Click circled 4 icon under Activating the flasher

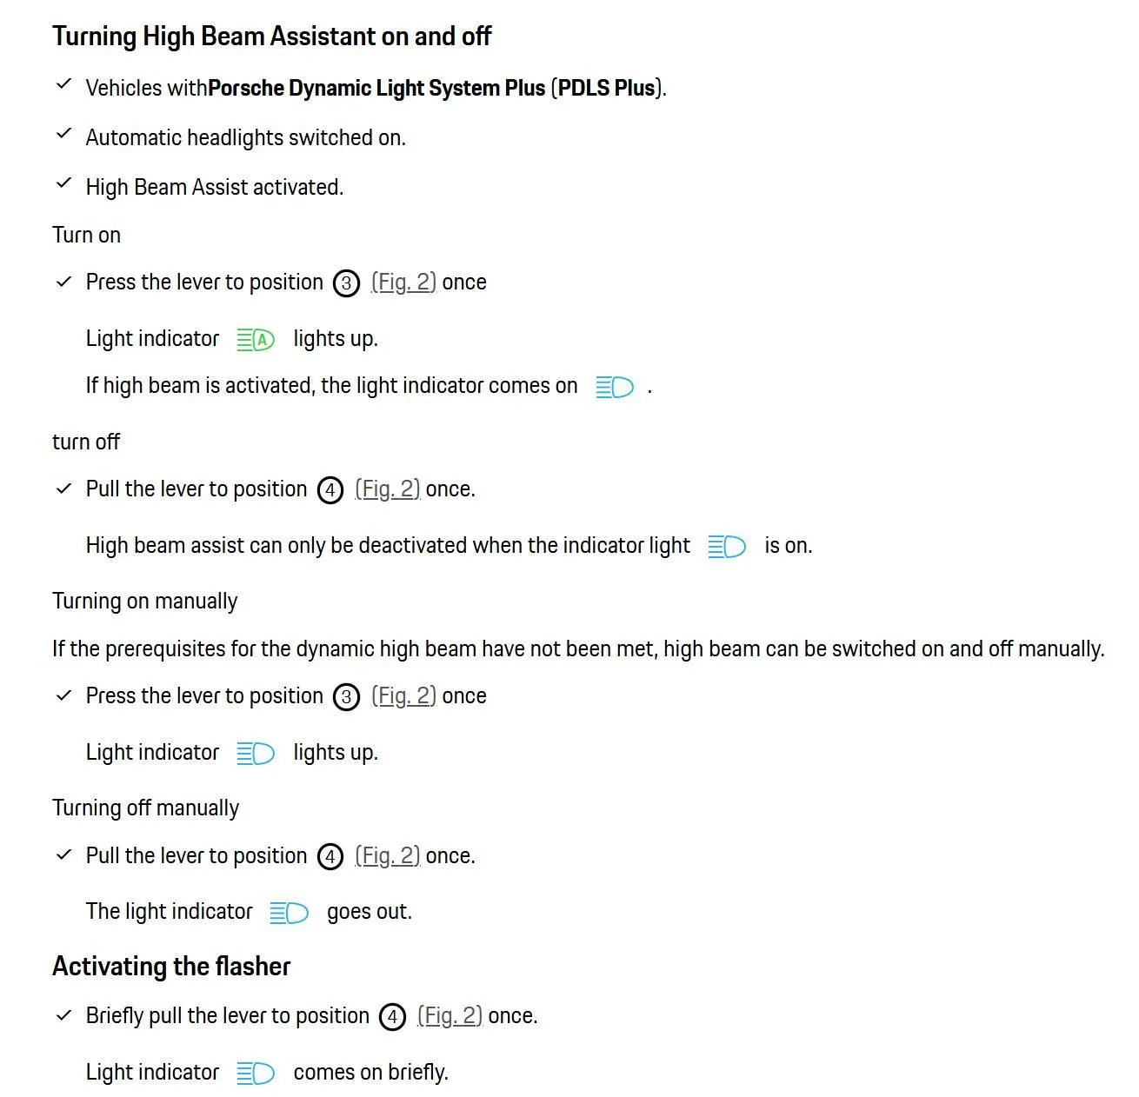392,1017
